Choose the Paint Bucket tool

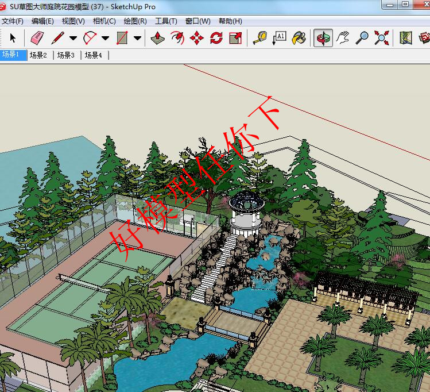[x=299, y=38]
